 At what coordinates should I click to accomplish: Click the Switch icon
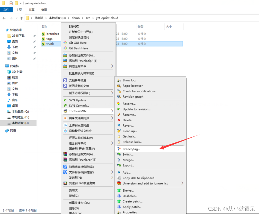coord(119,154)
